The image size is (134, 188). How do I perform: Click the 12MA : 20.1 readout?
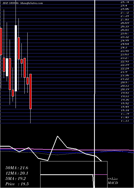pos(17,173)
